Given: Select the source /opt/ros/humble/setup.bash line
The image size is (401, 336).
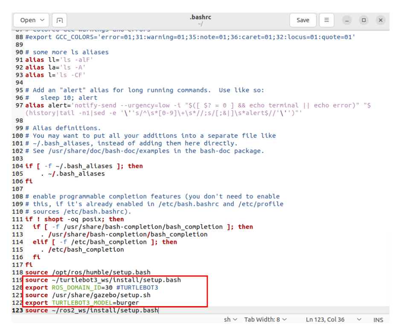Looking at the screenshot, I should [x=87, y=272].
